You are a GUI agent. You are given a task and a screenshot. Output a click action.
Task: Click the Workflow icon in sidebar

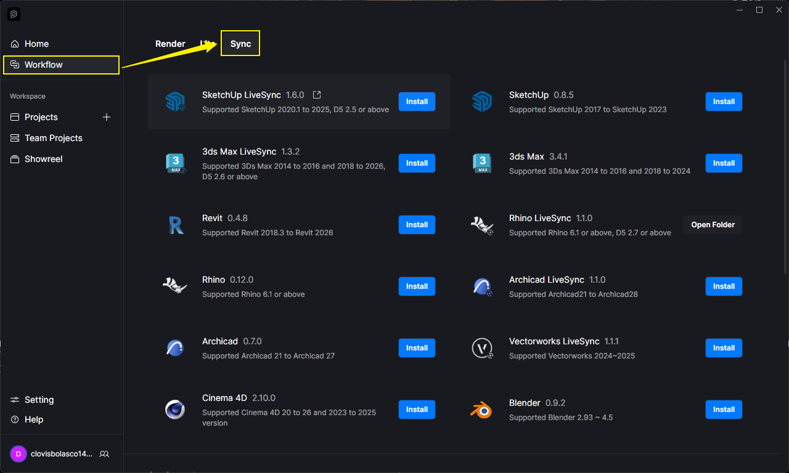(15, 65)
